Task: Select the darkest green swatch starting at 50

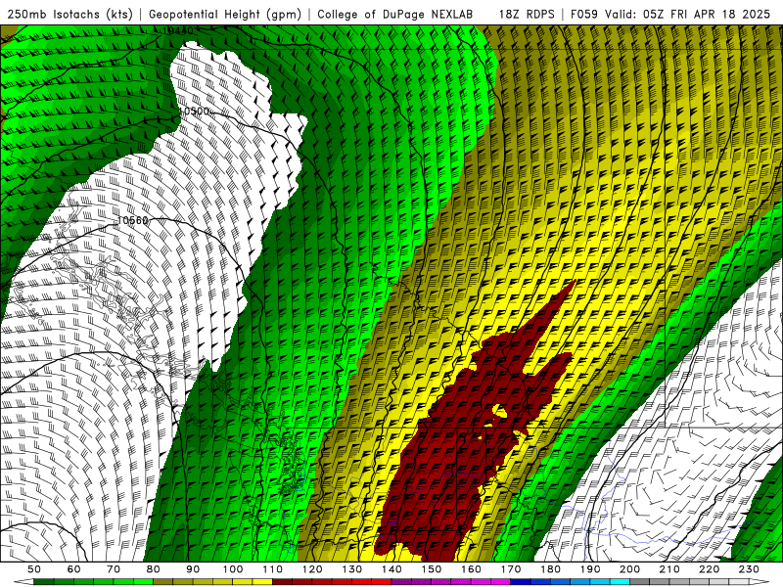Action: [x=44, y=582]
